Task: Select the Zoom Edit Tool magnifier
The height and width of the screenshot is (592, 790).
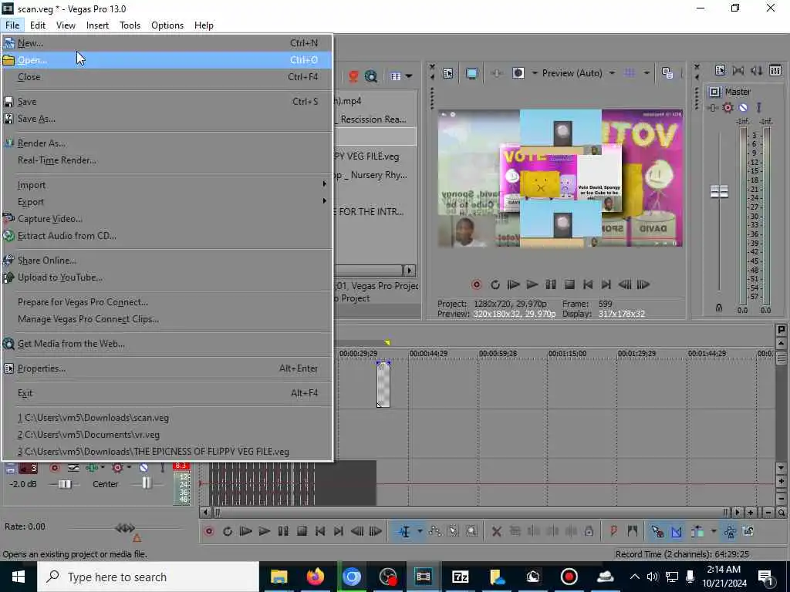Action: tap(471, 531)
